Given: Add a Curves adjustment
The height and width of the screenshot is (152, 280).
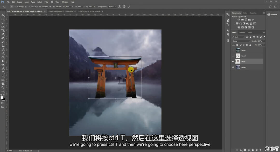Looking at the screenshot, I should click(x=246, y=20).
